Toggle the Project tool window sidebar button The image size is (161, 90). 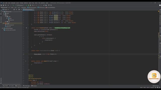[x=1, y=12]
